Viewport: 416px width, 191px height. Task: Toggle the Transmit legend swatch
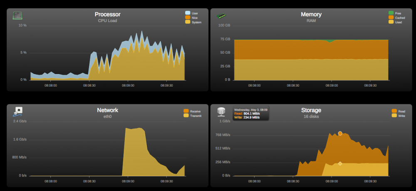point(186,116)
